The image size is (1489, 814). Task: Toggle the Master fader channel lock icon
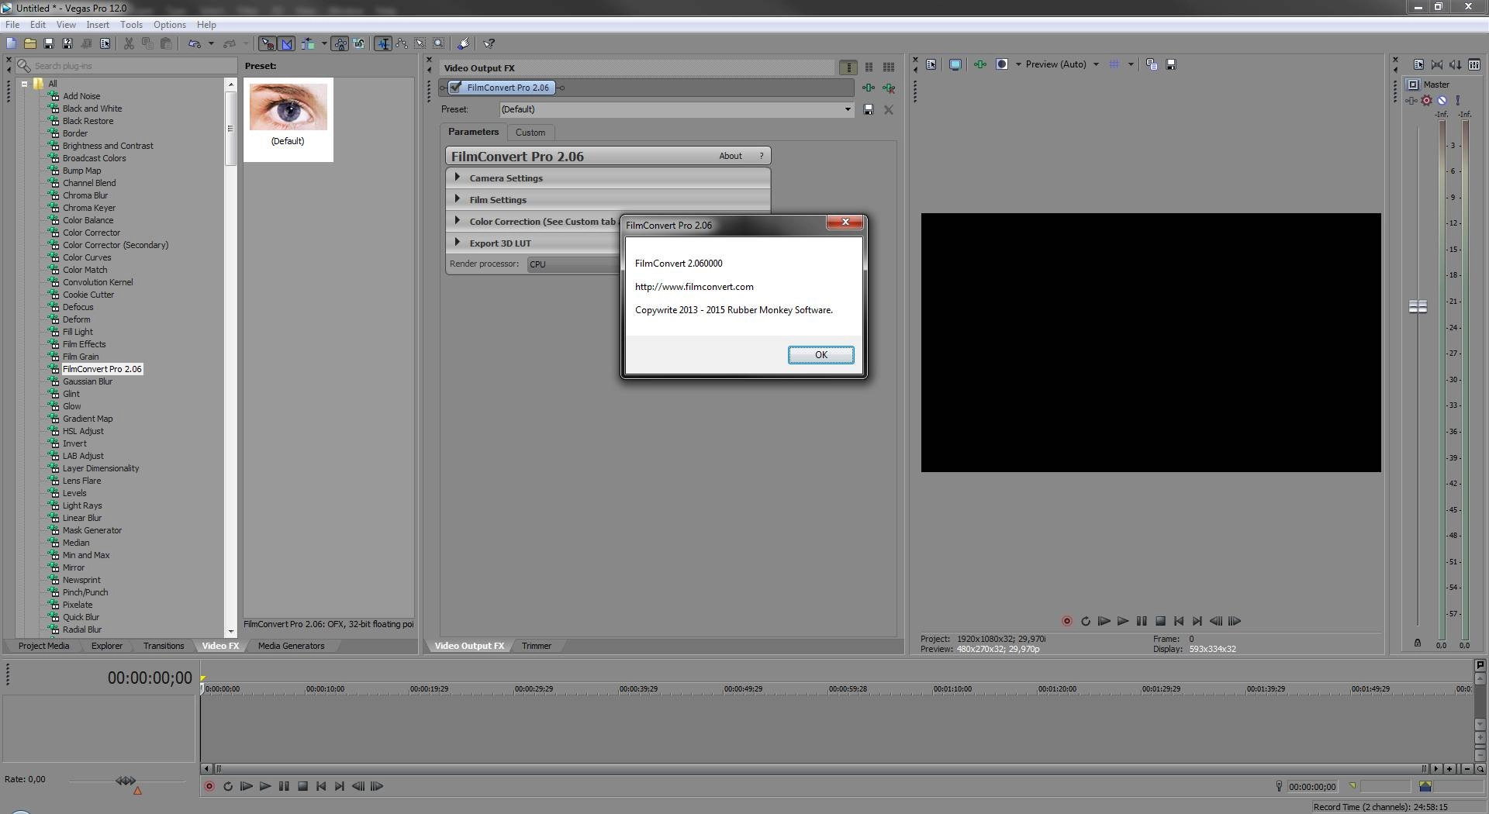coord(1418,643)
